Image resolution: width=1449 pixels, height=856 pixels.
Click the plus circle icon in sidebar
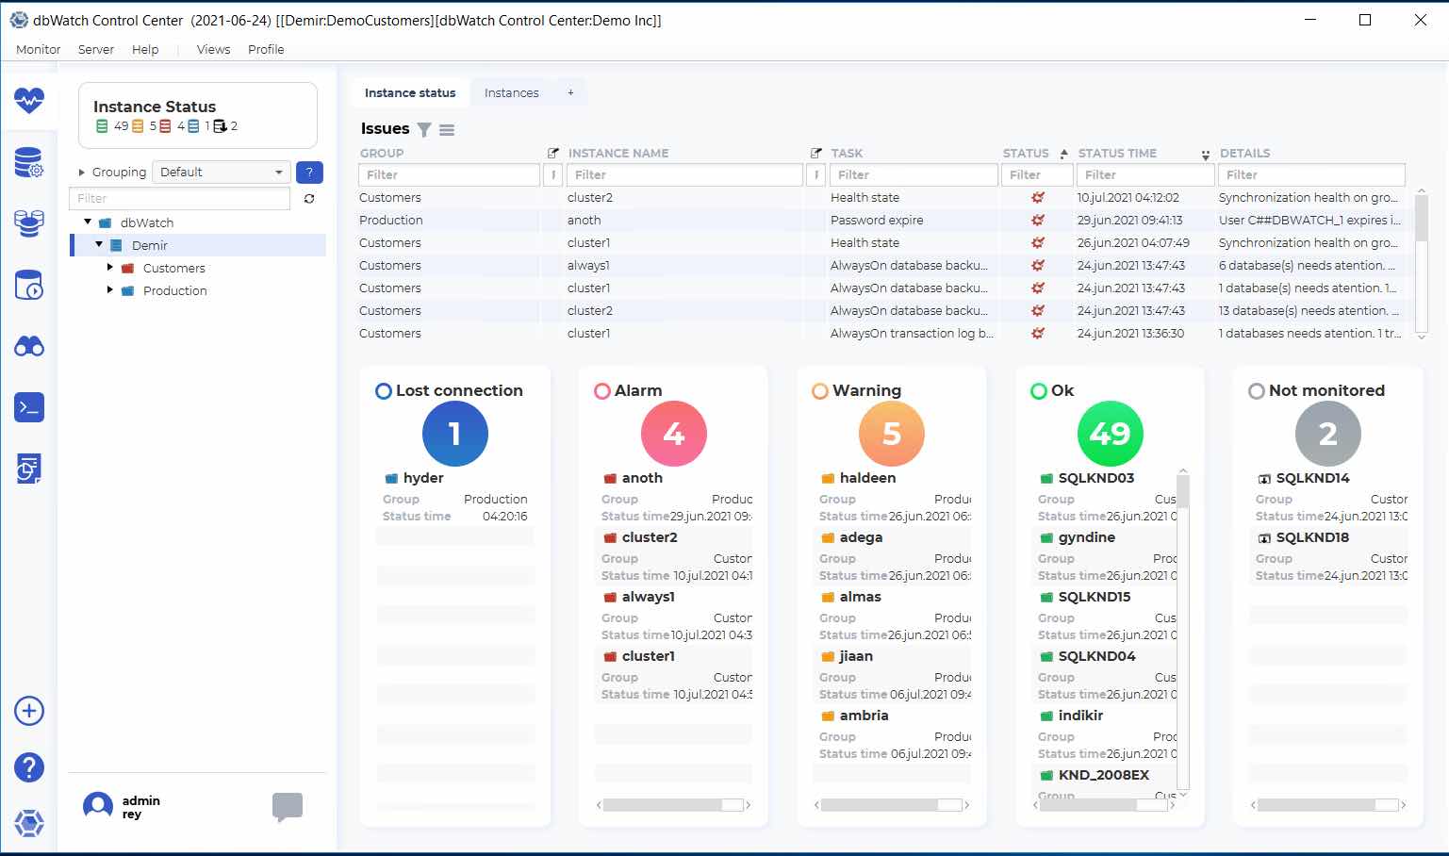coord(29,711)
